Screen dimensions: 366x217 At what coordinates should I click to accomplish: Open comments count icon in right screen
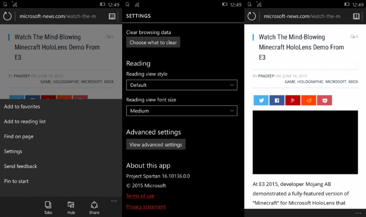tap(354, 37)
